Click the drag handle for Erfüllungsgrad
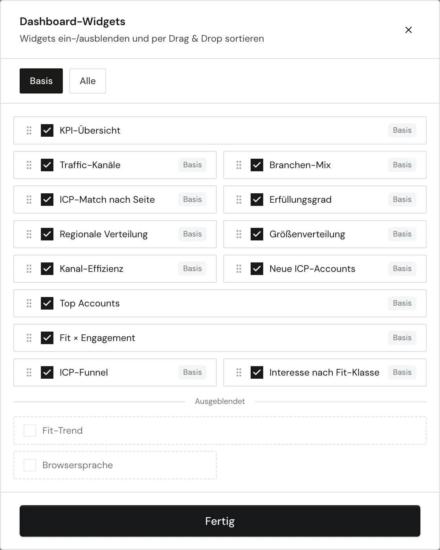 click(x=239, y=200)
